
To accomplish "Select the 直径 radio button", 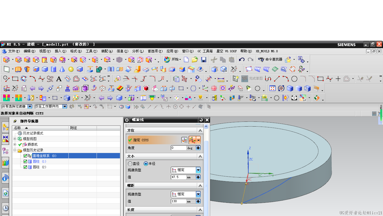I will coord(130,163).
